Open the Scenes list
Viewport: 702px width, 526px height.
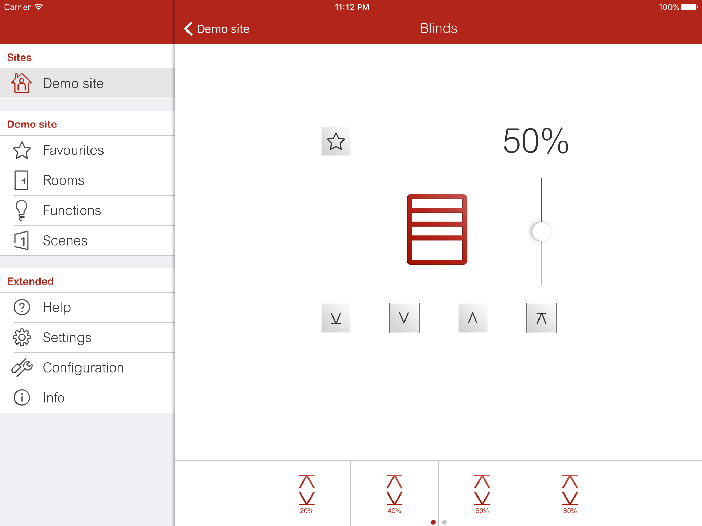(x=65, y=241)
